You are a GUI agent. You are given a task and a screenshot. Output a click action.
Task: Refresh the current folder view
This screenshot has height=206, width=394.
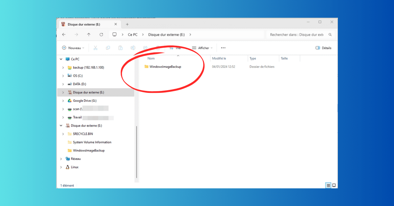pos(101,35)
